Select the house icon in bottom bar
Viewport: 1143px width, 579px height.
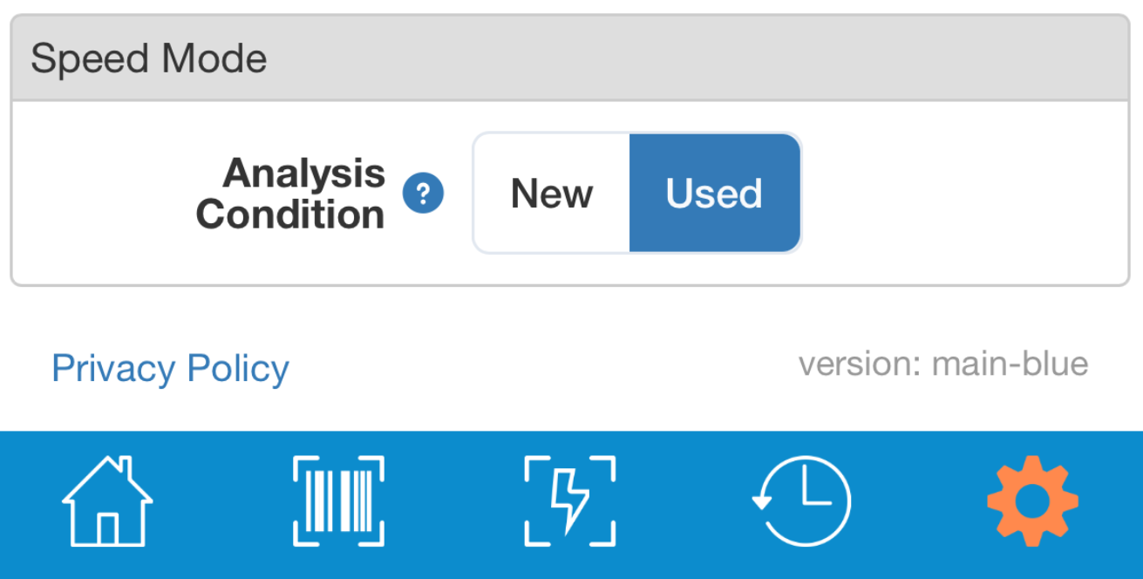[107, 501]
